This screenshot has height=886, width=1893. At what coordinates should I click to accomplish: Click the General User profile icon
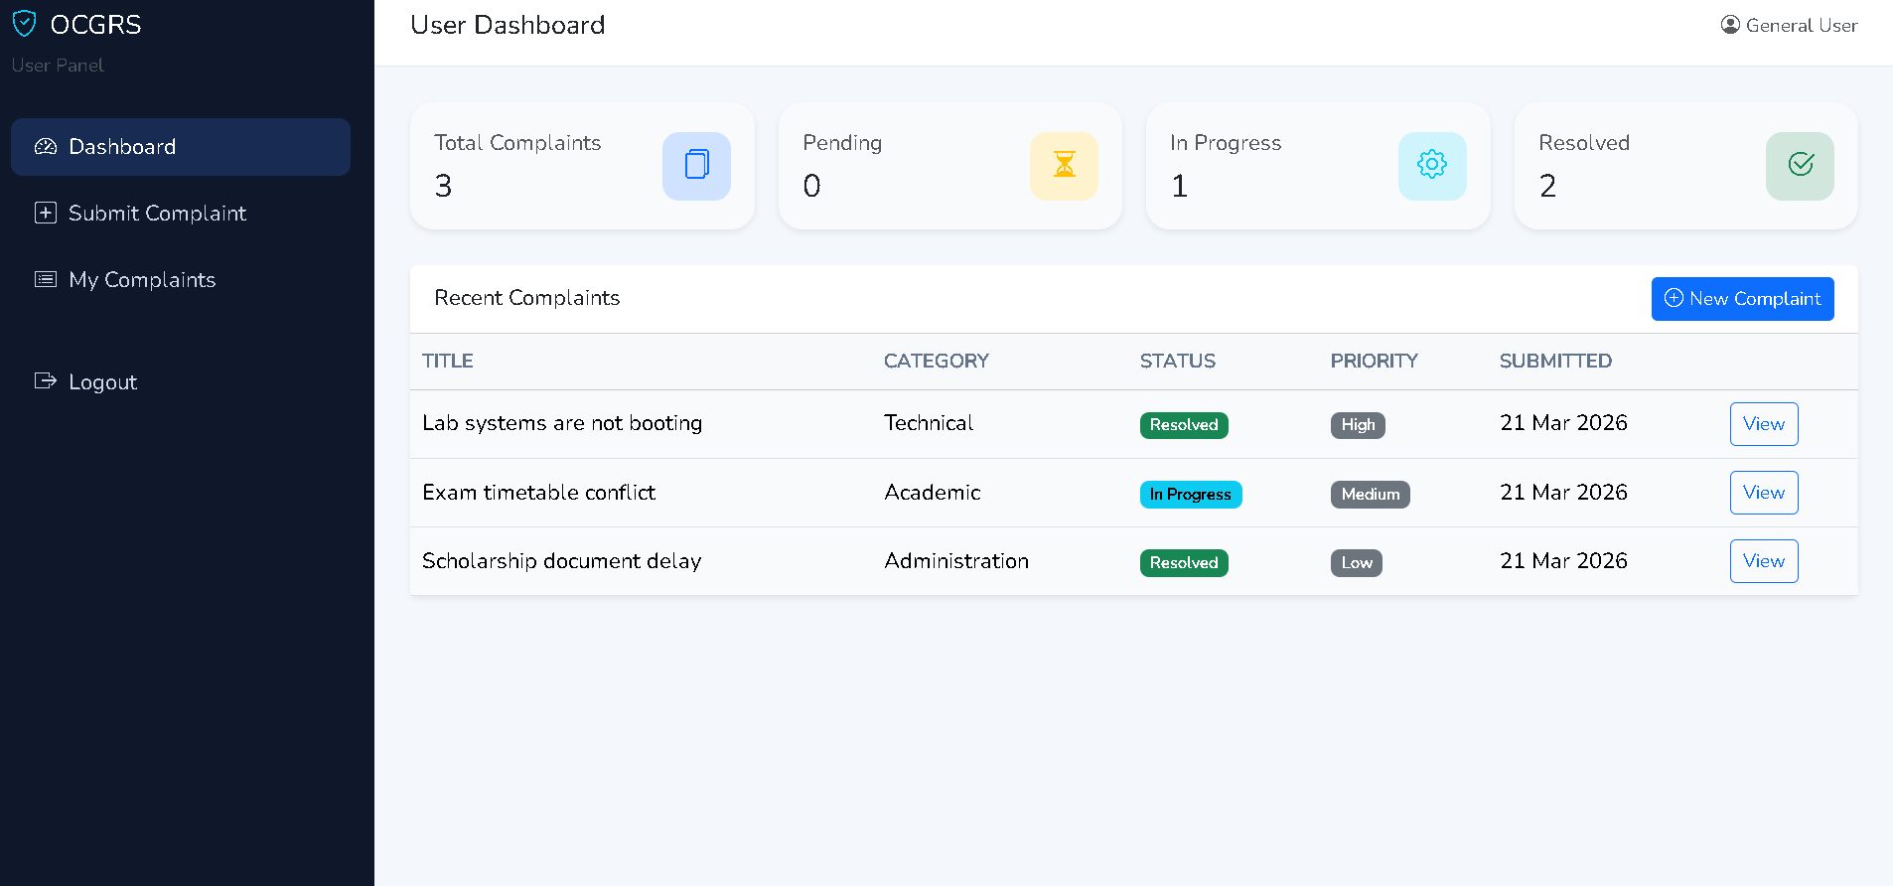(1730, 25)
